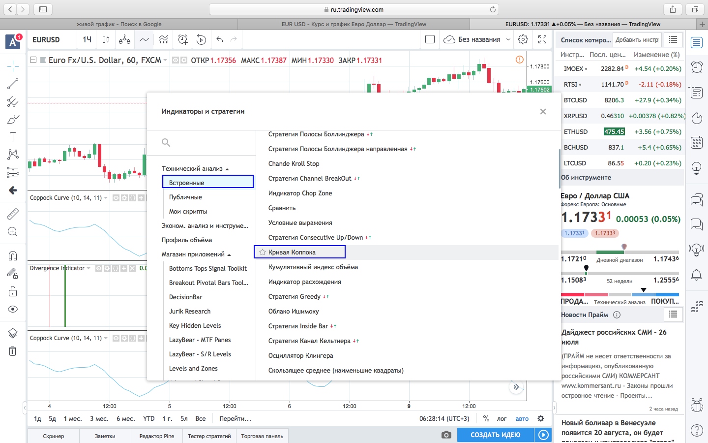
Task: Select the brush drawing tool
Action: pos(13,119)
